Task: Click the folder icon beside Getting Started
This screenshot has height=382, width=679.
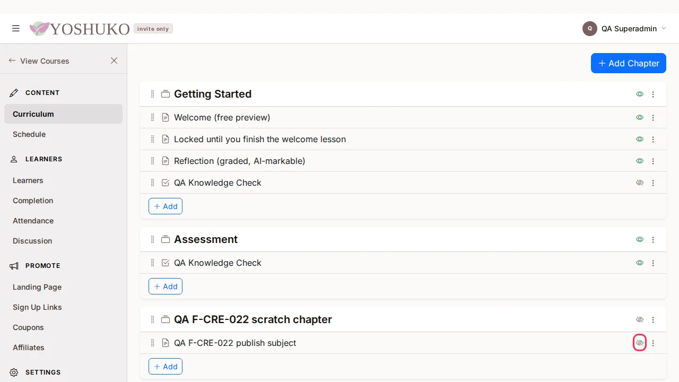Action: pyautogui.click(x=166, y=94)
